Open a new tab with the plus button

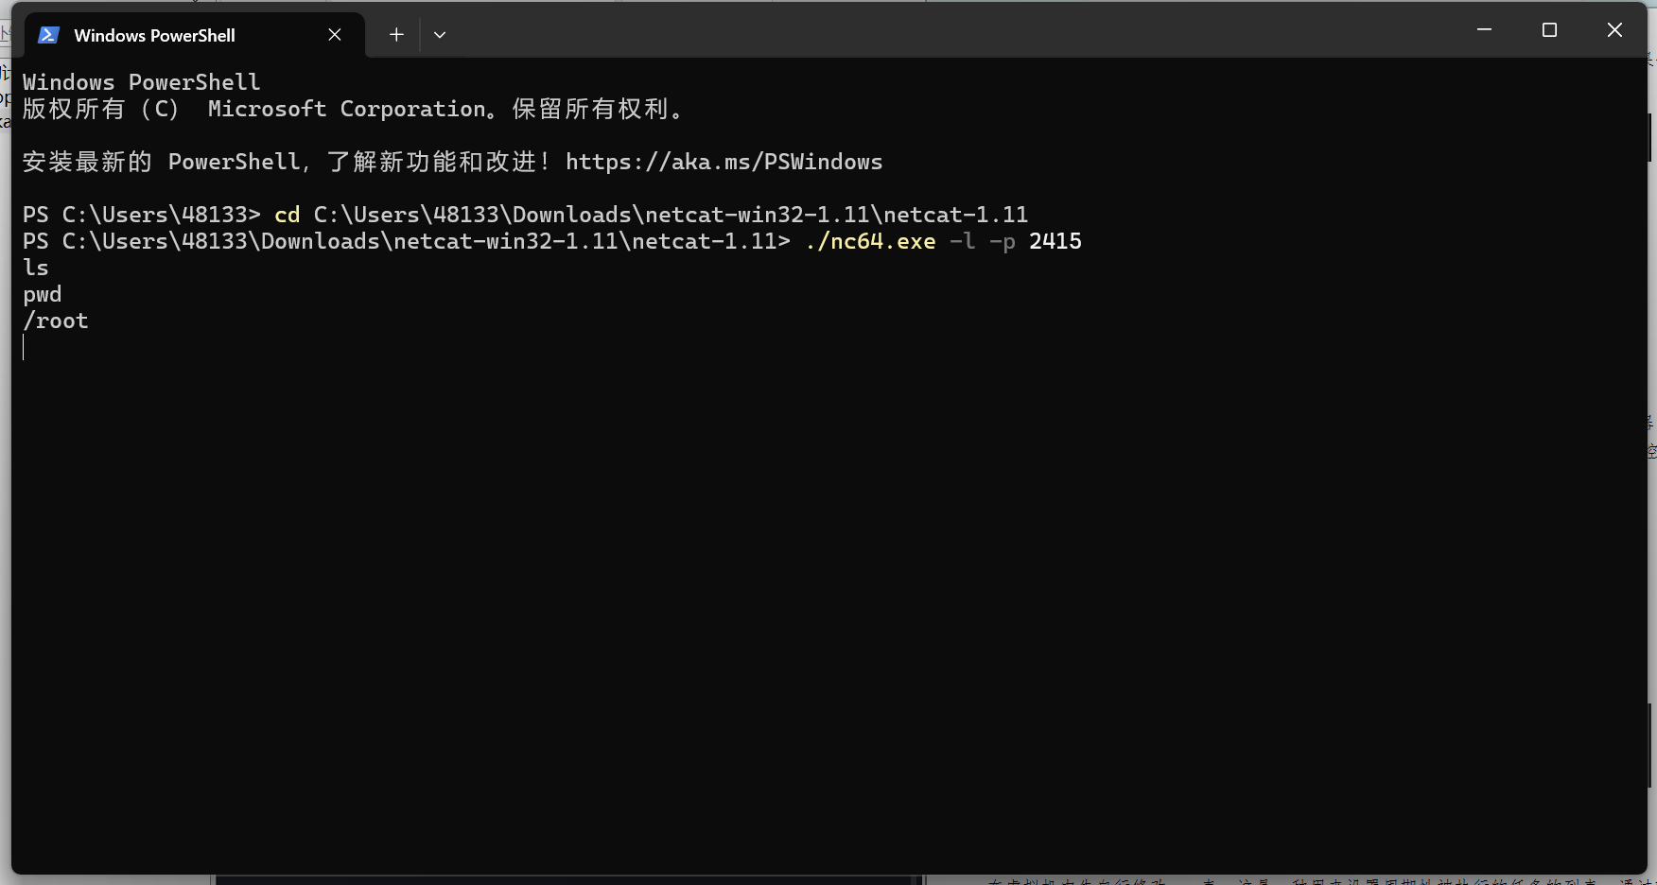click(x=396, y=35)
